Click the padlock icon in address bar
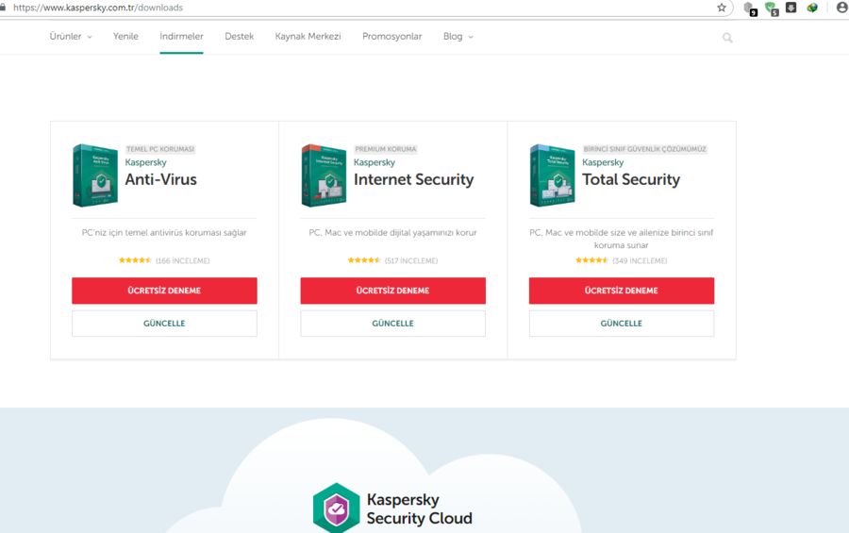The width and height of the screenshot is (849, 533). [x=3, y=8]
